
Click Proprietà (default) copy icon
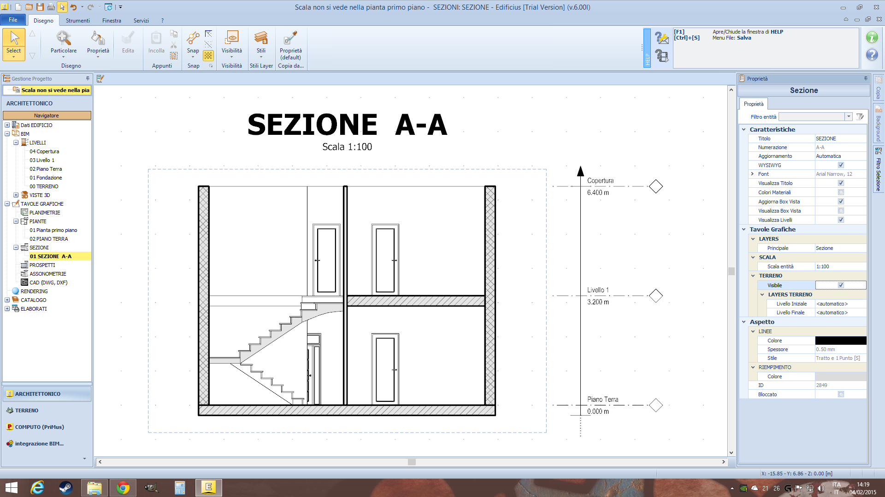pos(290,39)
